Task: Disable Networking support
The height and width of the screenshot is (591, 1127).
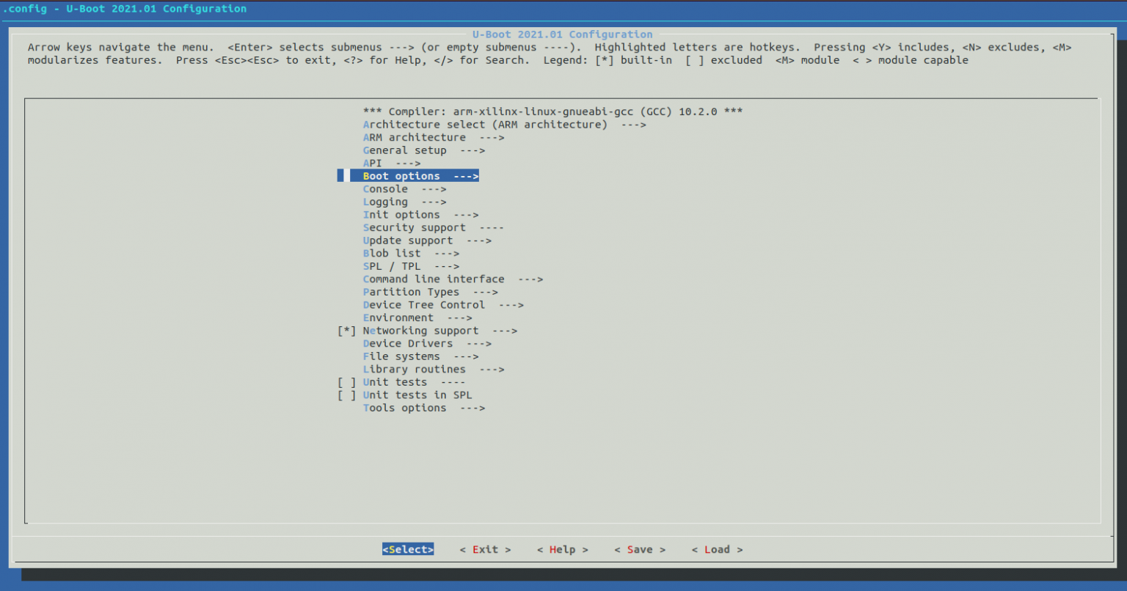Action: pyautogui.click(x=420, y=331)
